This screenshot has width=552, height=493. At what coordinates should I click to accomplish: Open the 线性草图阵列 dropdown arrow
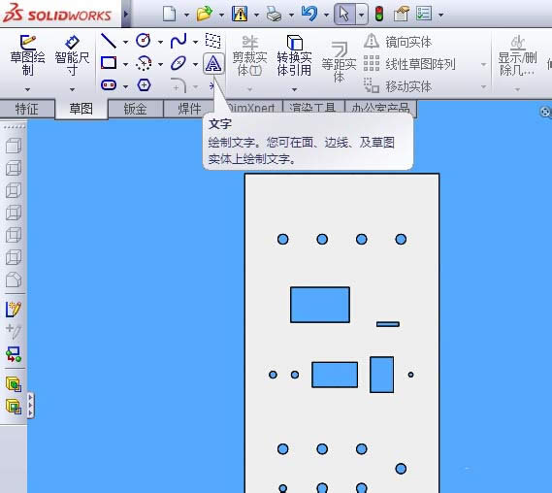484,64
